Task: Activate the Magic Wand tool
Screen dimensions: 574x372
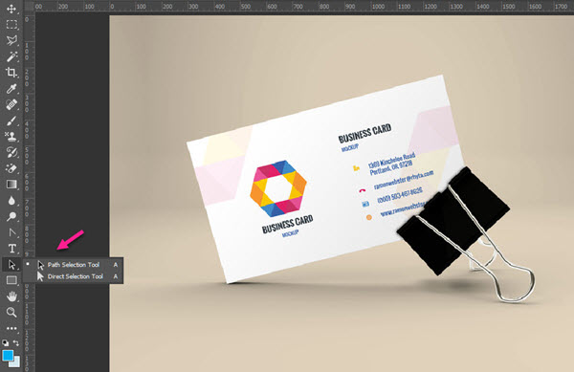Action: tap(11, 56)
